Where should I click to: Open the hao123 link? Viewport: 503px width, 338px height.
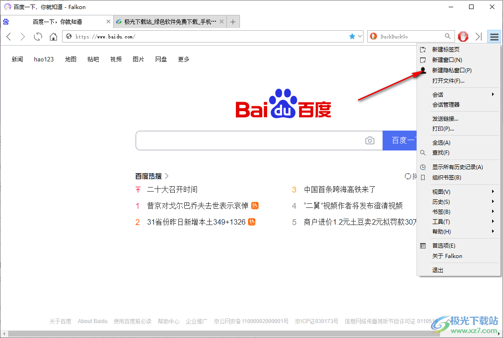[43, 59]
